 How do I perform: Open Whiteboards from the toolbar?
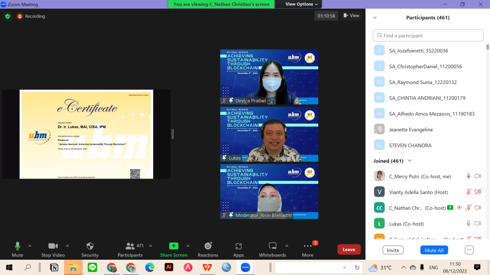tap(272, 249)
